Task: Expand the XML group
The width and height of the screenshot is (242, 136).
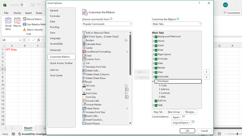Action: 160,97
